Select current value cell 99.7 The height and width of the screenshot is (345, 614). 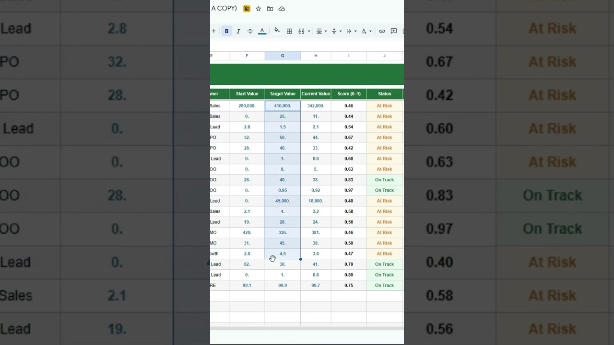316,285
